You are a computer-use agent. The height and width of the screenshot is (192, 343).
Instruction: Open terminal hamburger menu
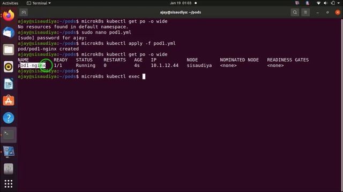305,12
